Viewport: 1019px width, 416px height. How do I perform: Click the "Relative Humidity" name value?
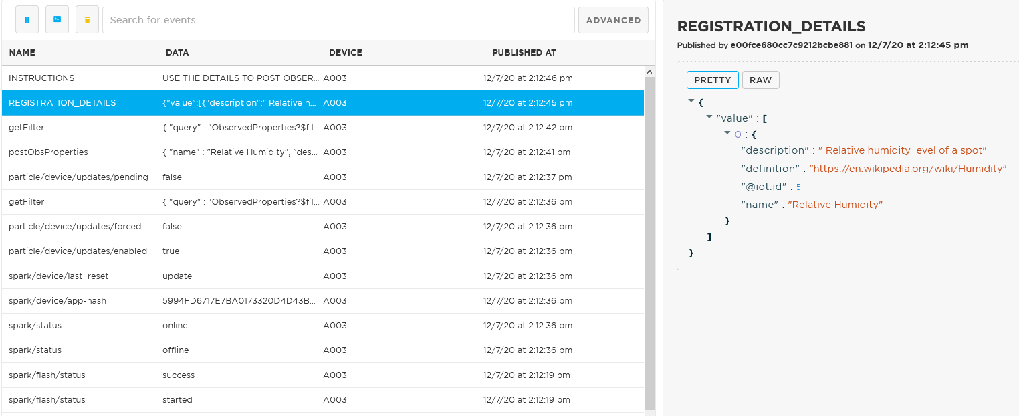click(x=835, y=205)
